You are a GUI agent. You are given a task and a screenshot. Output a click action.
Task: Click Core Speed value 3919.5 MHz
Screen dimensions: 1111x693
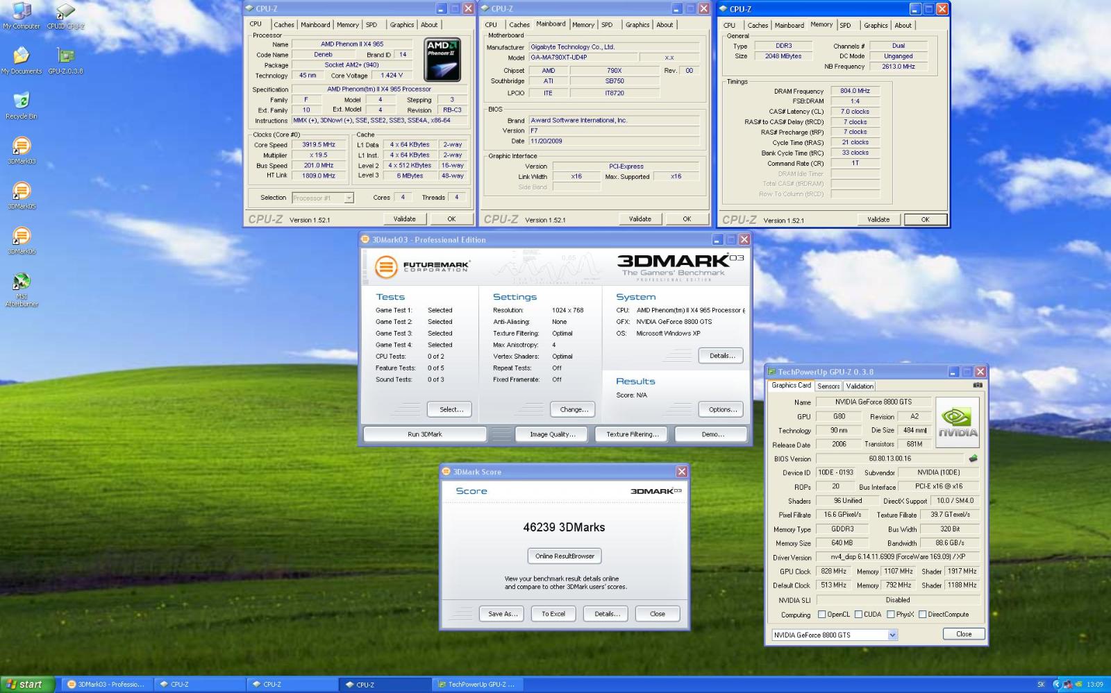(x=319, y=145)
